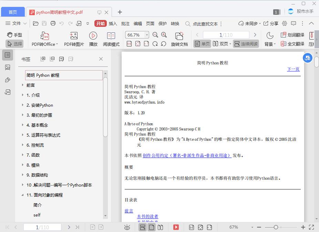Start the 播放 slideshow playback
Viewport: 319px width, 232px height.
click(93, 38)
